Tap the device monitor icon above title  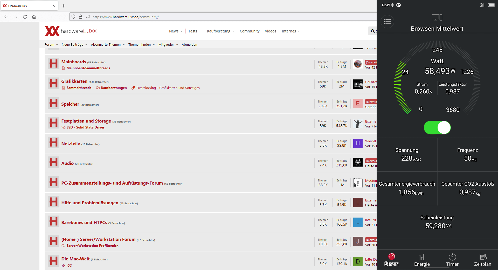(437, 17)
